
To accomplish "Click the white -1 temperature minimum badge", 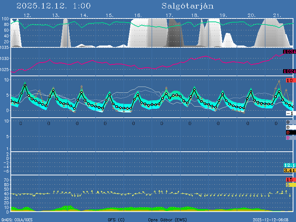I will pyautogui.click(x=290, y=113).
